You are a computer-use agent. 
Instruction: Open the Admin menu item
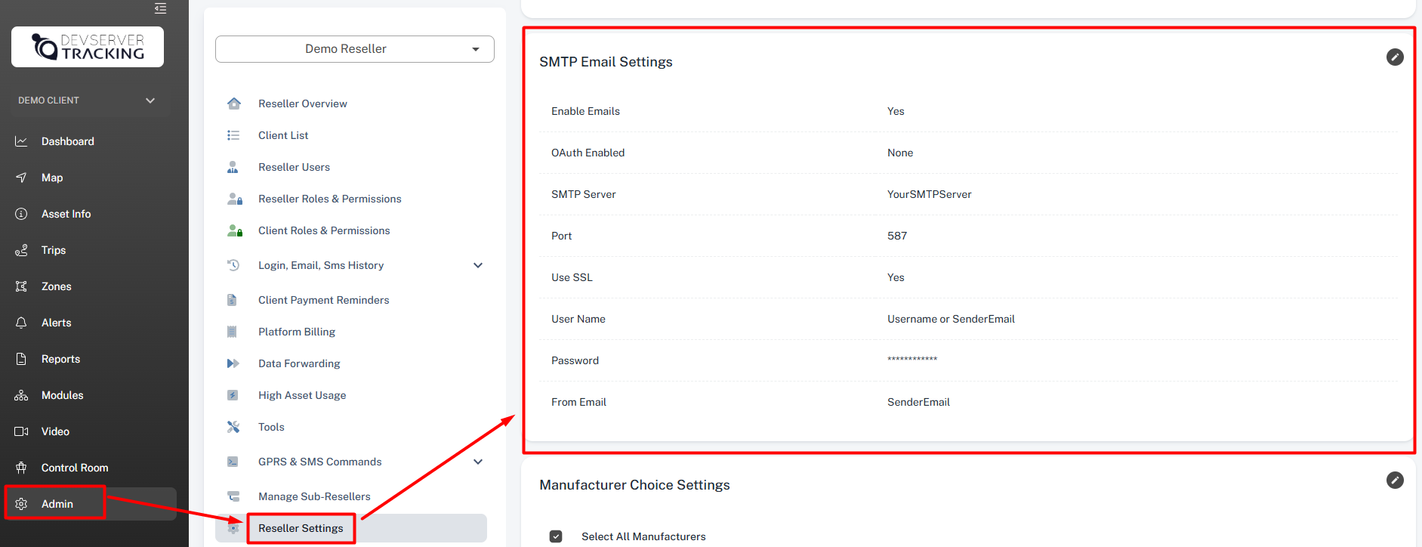[57, 504]
